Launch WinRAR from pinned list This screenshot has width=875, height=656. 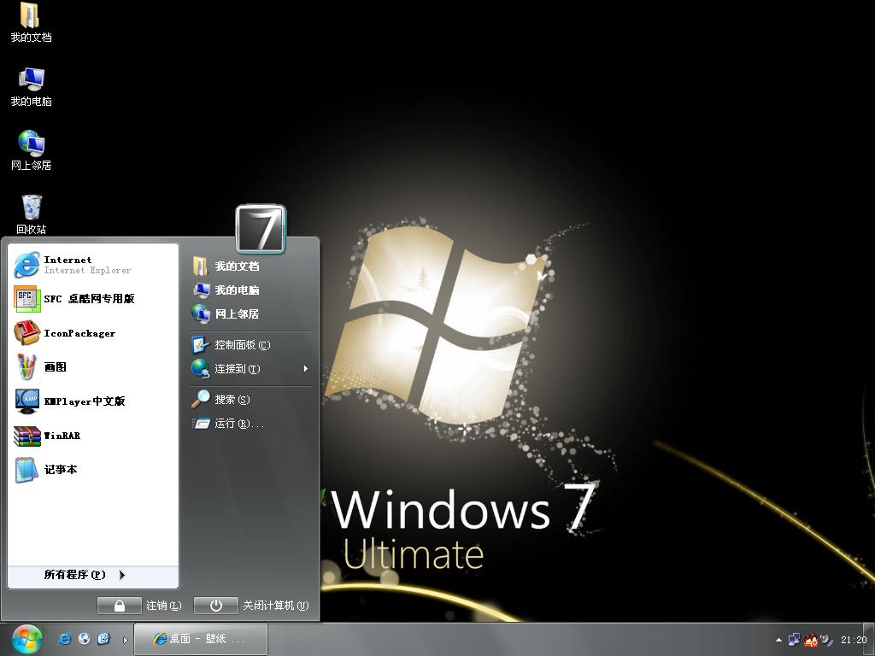(92, 436)
